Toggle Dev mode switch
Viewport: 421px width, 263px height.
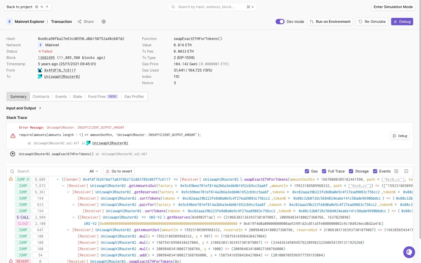click(x=280, y=22)
